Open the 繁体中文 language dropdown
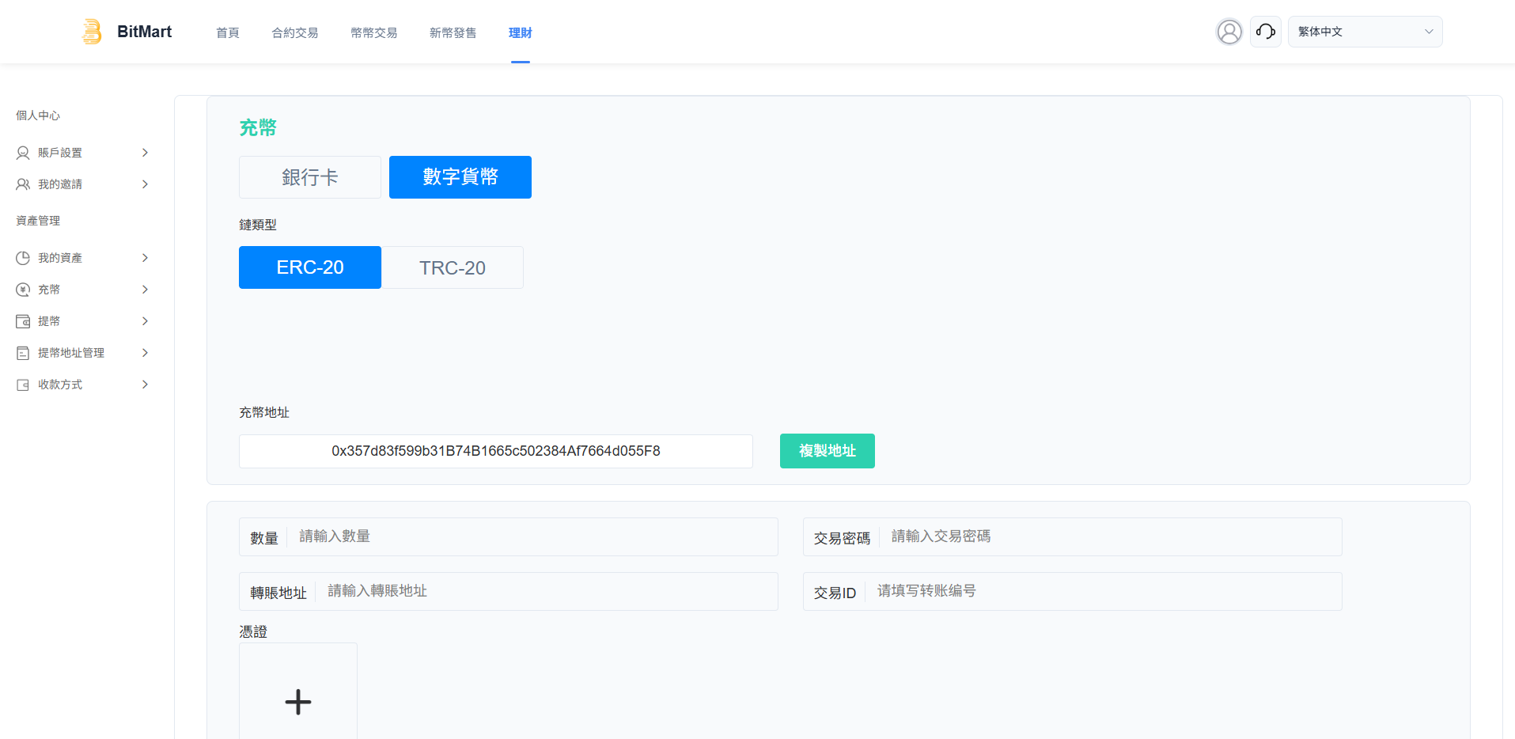1515x739 pixels. 1365,32
